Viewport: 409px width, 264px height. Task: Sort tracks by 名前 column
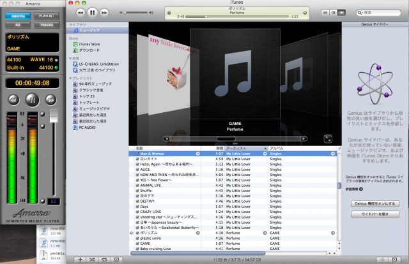pos(168,148)
